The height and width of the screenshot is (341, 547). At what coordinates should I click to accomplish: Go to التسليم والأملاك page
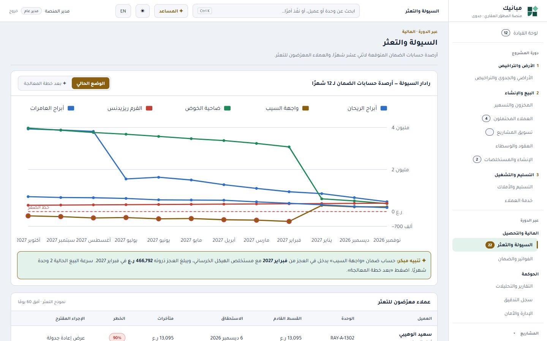point(496,187)
